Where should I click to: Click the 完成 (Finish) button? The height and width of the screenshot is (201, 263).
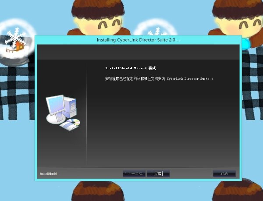pyautogui.click(x=158, y=173)
